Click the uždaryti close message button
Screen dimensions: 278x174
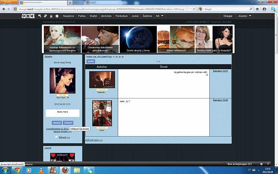[68, 123]
